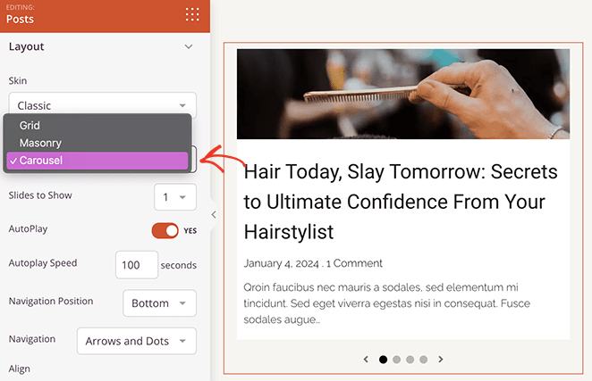The image size is (592, 381).
Task: Open the Navigation Position dropdown
Action: (x=158, y=303)
